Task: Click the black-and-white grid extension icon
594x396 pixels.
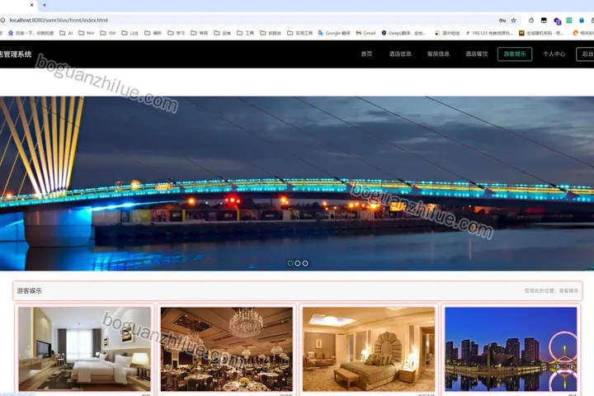Action: tap(544, 21)
